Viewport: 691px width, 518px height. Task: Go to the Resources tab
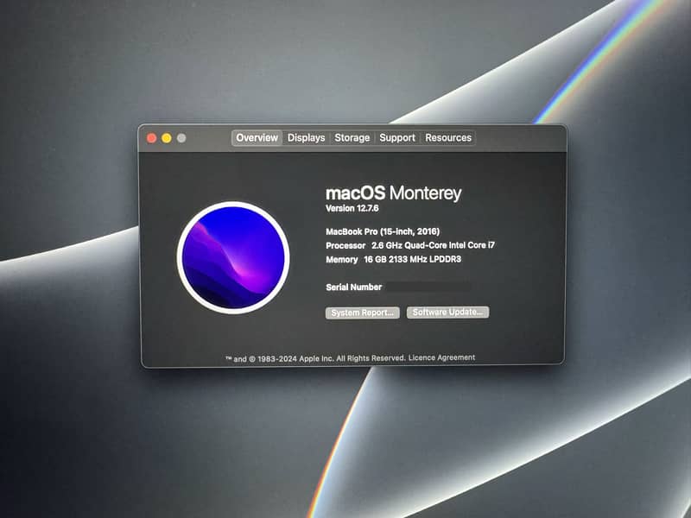(x=448, y=138)
